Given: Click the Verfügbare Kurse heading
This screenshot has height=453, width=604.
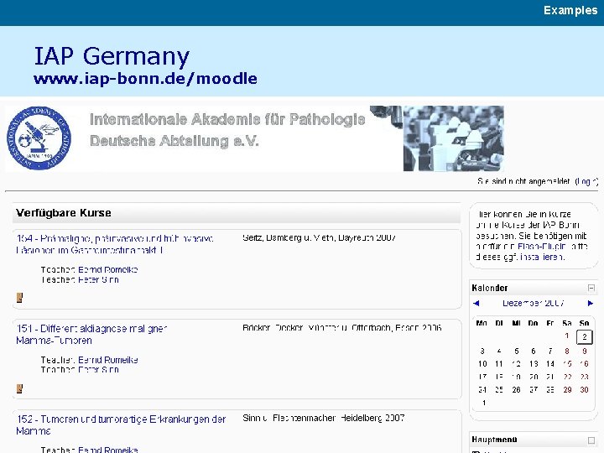Looking at the screenshot, I should coord(64,213).
